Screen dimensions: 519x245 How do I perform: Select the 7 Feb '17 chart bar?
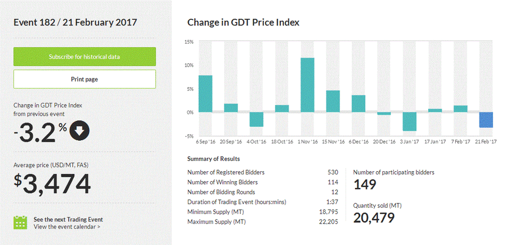460,109
